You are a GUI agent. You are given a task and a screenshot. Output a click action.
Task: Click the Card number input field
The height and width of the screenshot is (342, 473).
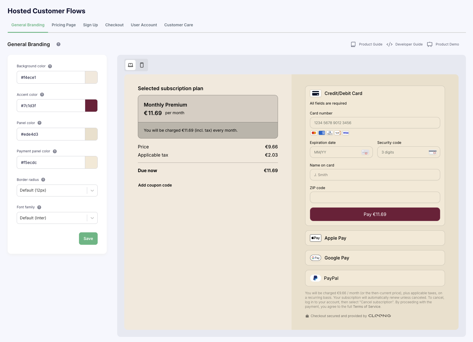tap(375, 123)
